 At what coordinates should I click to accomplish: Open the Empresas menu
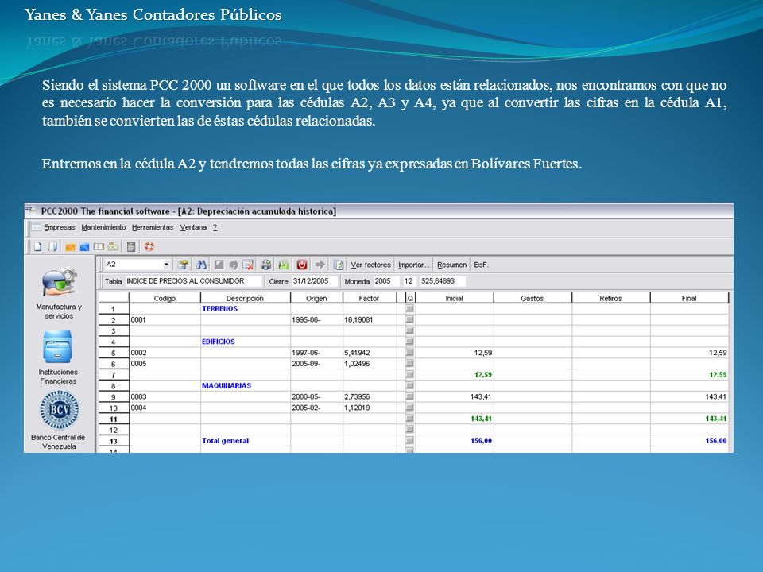[x=60, y=227]
